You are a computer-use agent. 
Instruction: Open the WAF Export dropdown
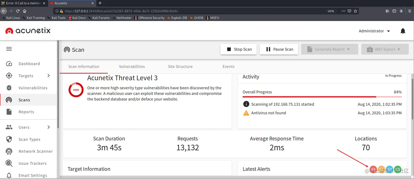click(385, 49)
